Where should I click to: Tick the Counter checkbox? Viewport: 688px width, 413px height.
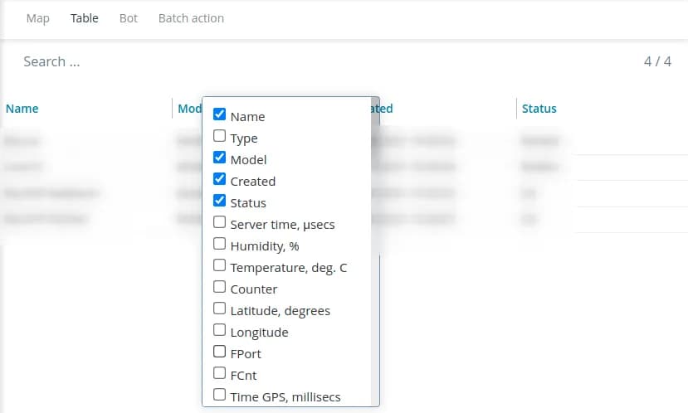click(x=220, y=287)
